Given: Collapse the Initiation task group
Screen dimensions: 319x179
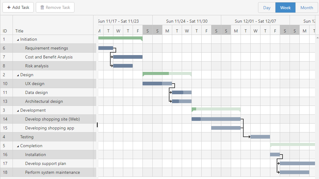Looking at the screenshot, I should point(18,39).
